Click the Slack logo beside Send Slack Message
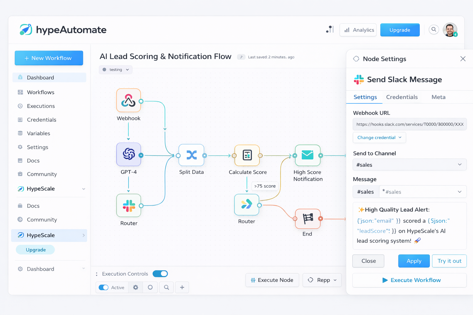Image resolution: width=473 pixels, height=315 pixels. 359,80
